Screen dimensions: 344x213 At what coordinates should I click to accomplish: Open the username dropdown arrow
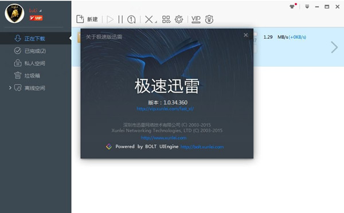click(41, 11)
